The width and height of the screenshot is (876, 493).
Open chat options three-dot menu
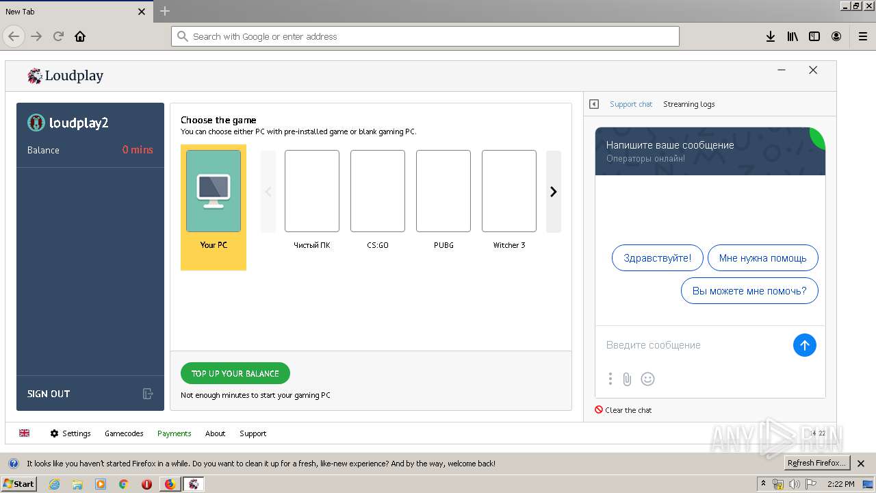tap(610, 379)
